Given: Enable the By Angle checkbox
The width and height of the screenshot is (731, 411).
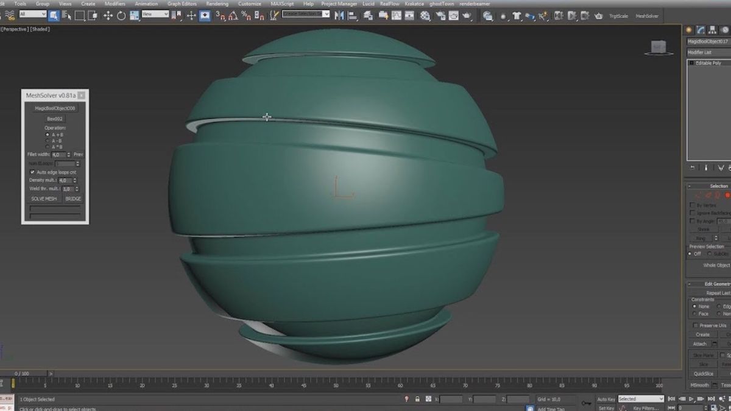Looking at the screenshot, I should [x=692, y=221].
